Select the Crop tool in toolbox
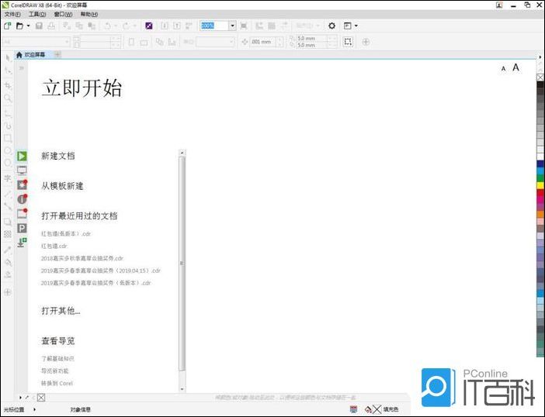The height and width of the screenshot is (417, 545). [x=8, y=85]
